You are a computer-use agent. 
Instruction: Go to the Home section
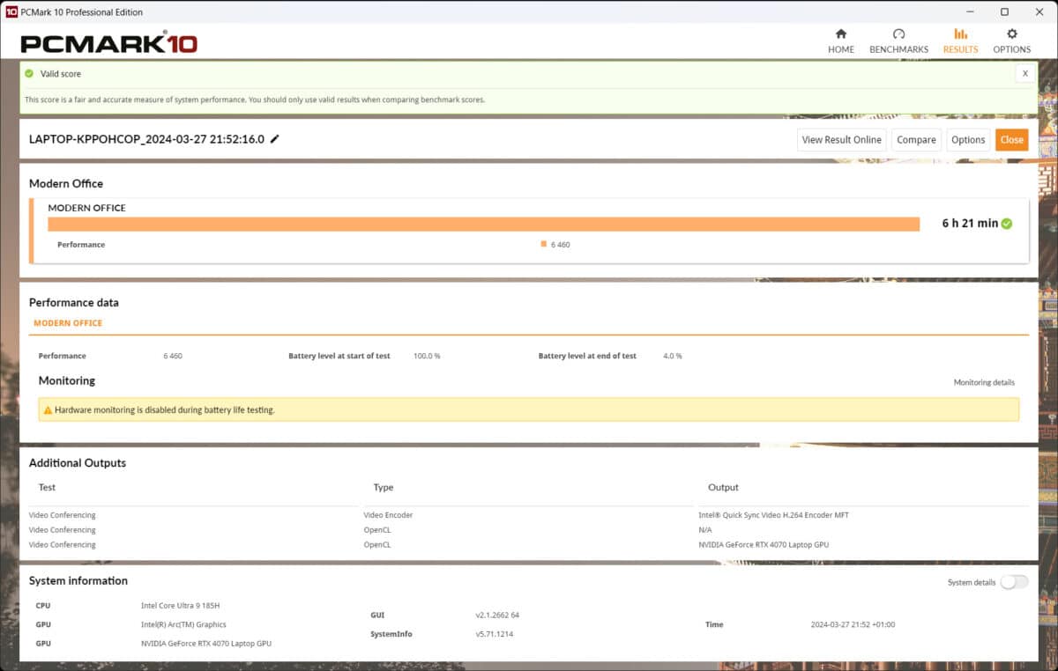click(x=840, y=41)
